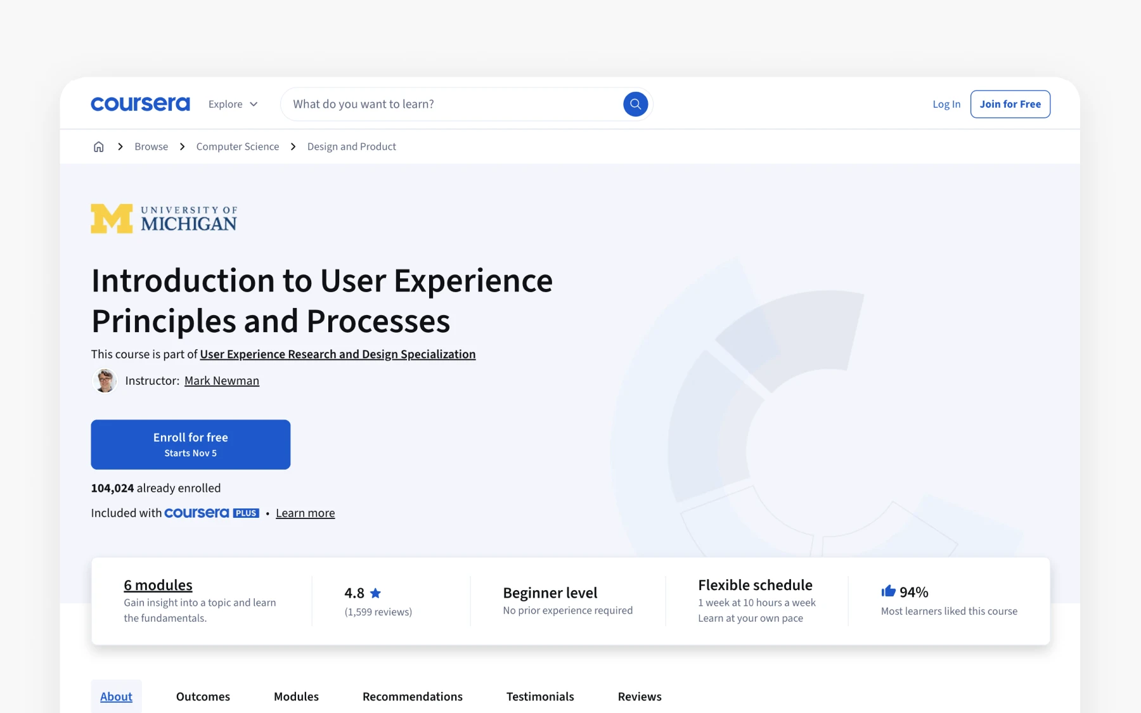Switch to the Testimonials tab
1141x713 pixels.
pyautogui.click(x=540, y=697)
